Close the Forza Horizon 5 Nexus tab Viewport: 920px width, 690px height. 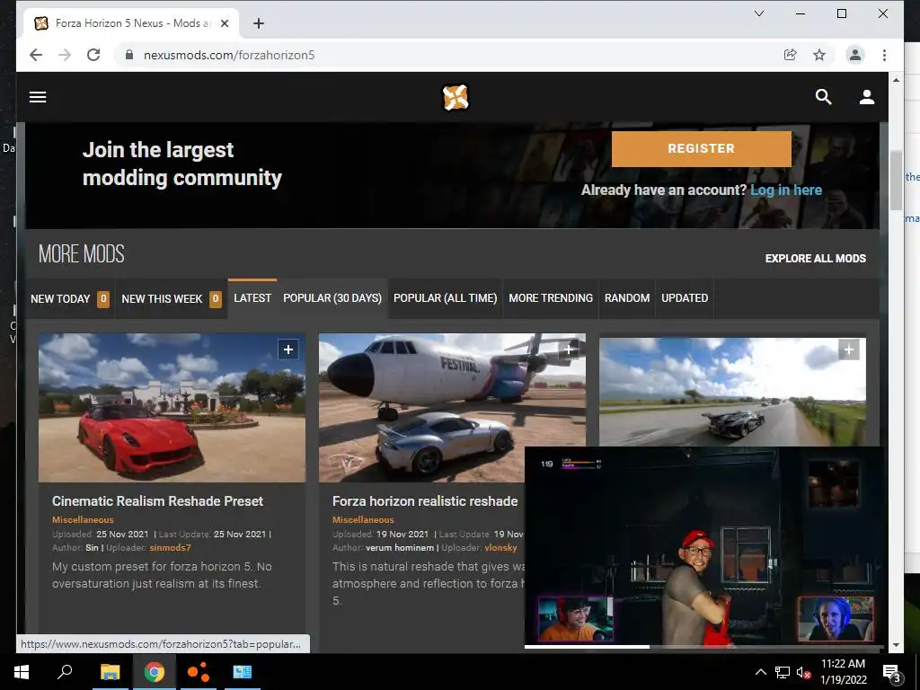[x=225, y=23]
